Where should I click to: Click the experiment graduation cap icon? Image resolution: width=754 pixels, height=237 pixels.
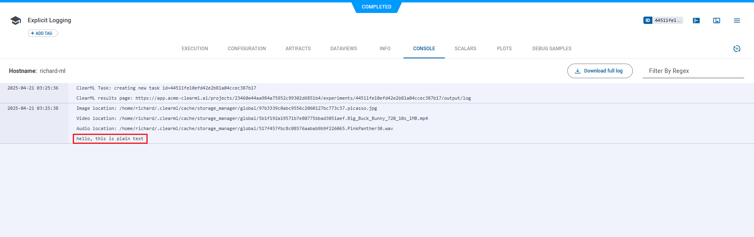[x=15, y=21]
